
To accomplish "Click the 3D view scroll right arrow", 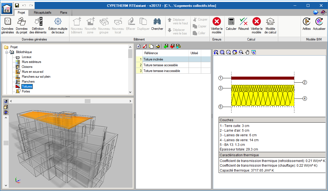I will (130, 101).
